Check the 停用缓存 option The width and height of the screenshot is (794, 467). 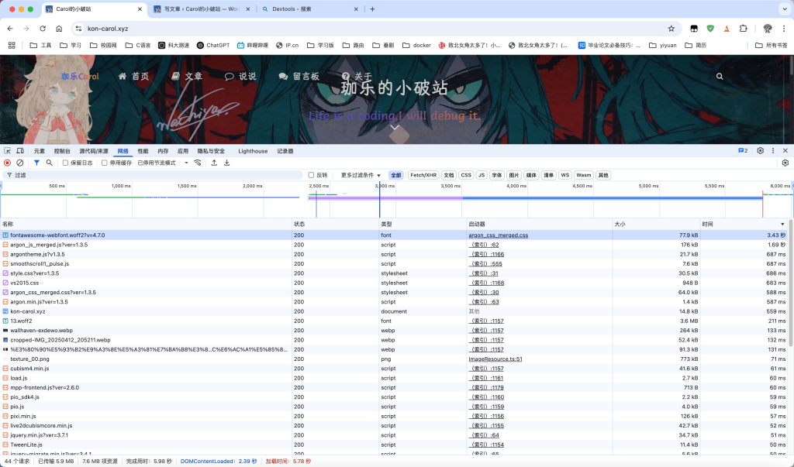click(x=103, y=163)
